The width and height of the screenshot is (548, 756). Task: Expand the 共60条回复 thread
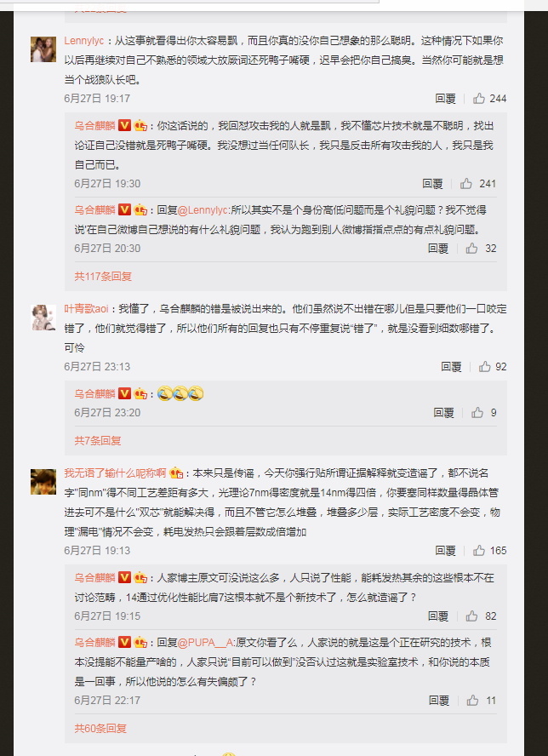[100, 728]
